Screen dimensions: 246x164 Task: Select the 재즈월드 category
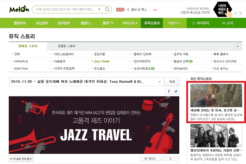coord(99,69)
